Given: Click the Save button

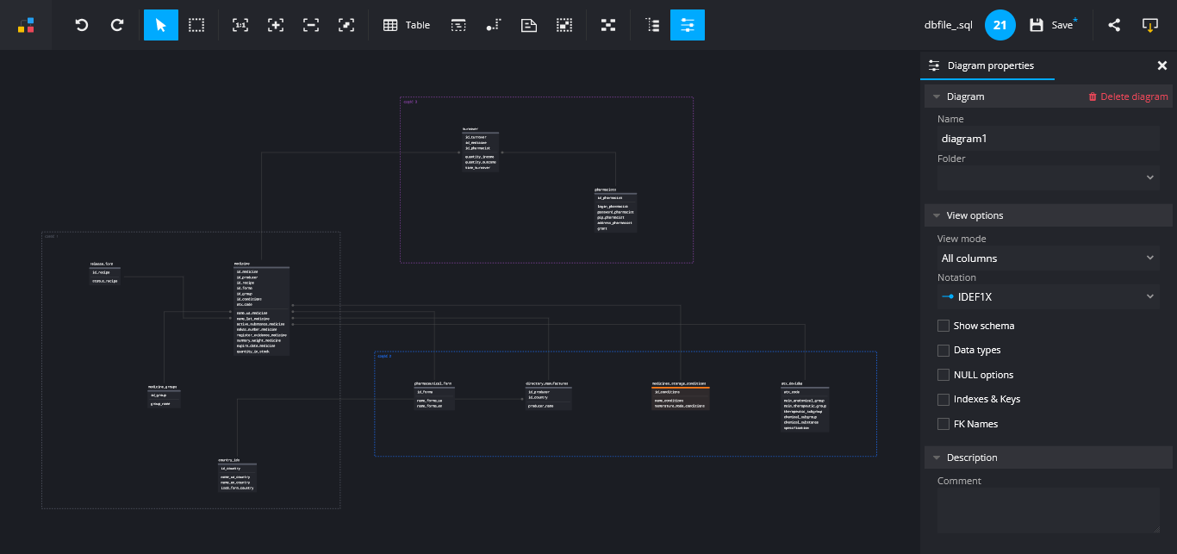Looking at the screenshot, I should (x=1051, y=25).
